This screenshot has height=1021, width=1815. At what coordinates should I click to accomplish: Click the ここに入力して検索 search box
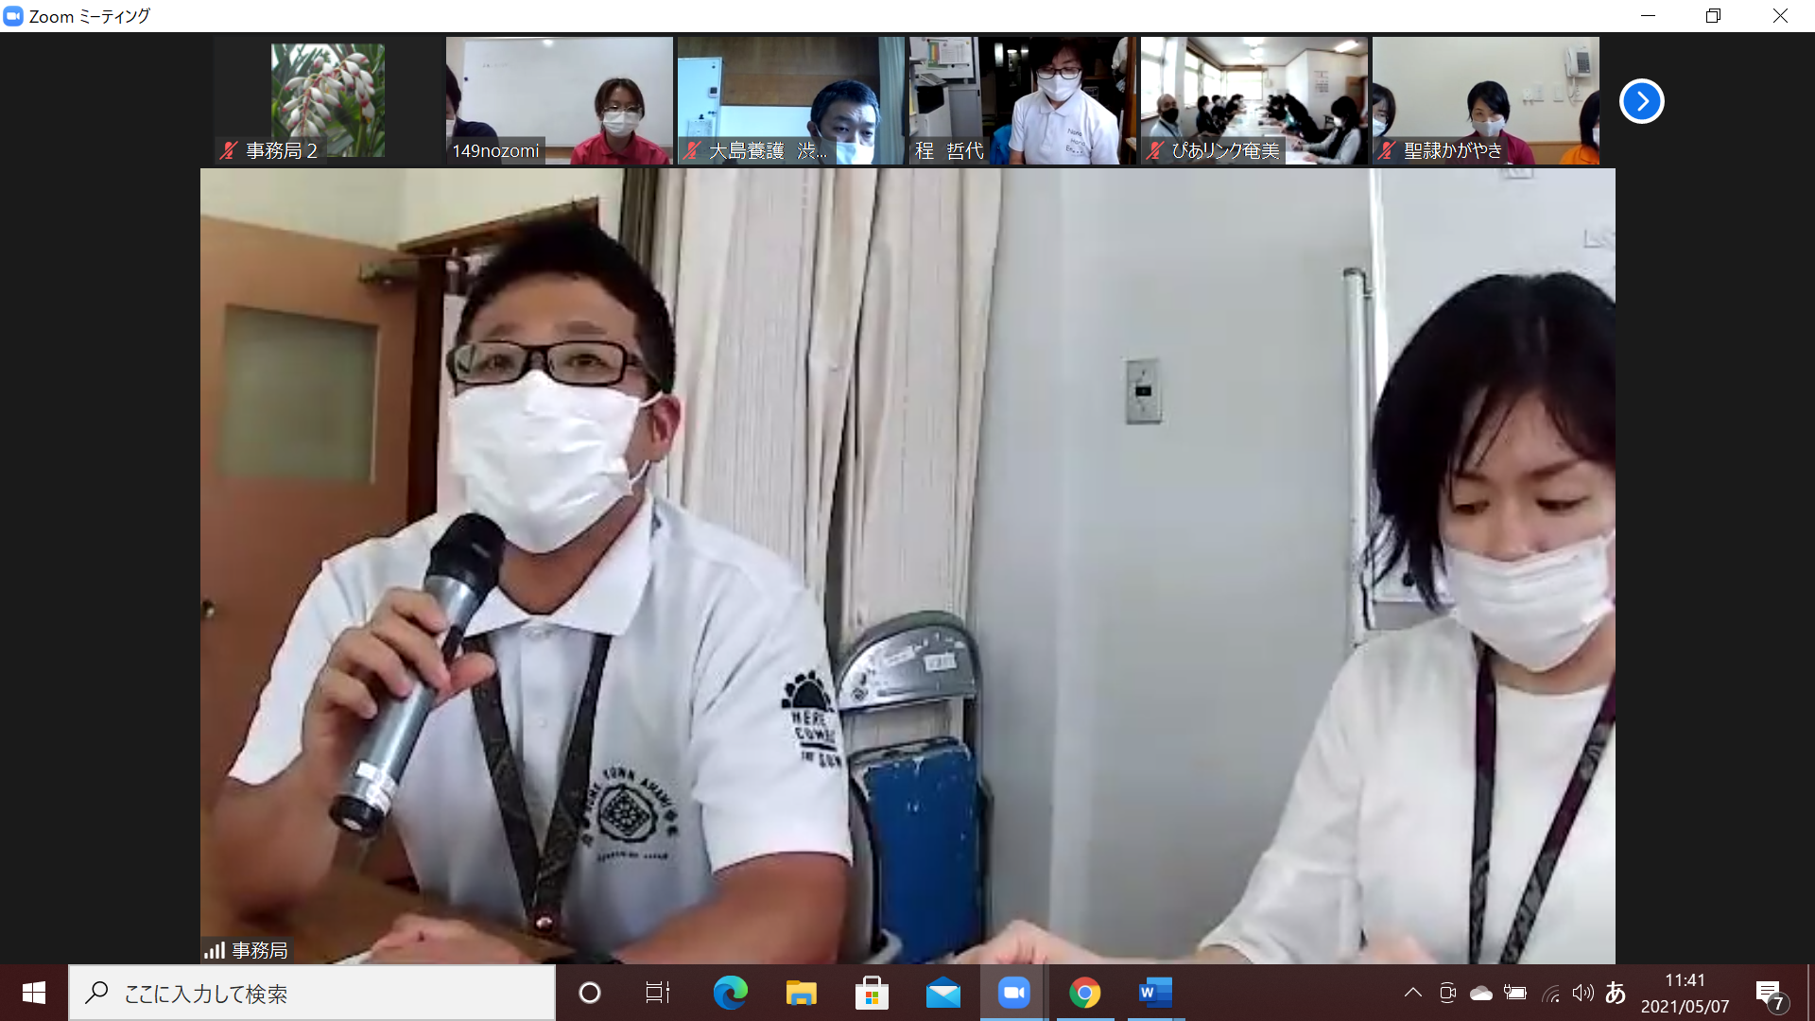coord(312,993)
